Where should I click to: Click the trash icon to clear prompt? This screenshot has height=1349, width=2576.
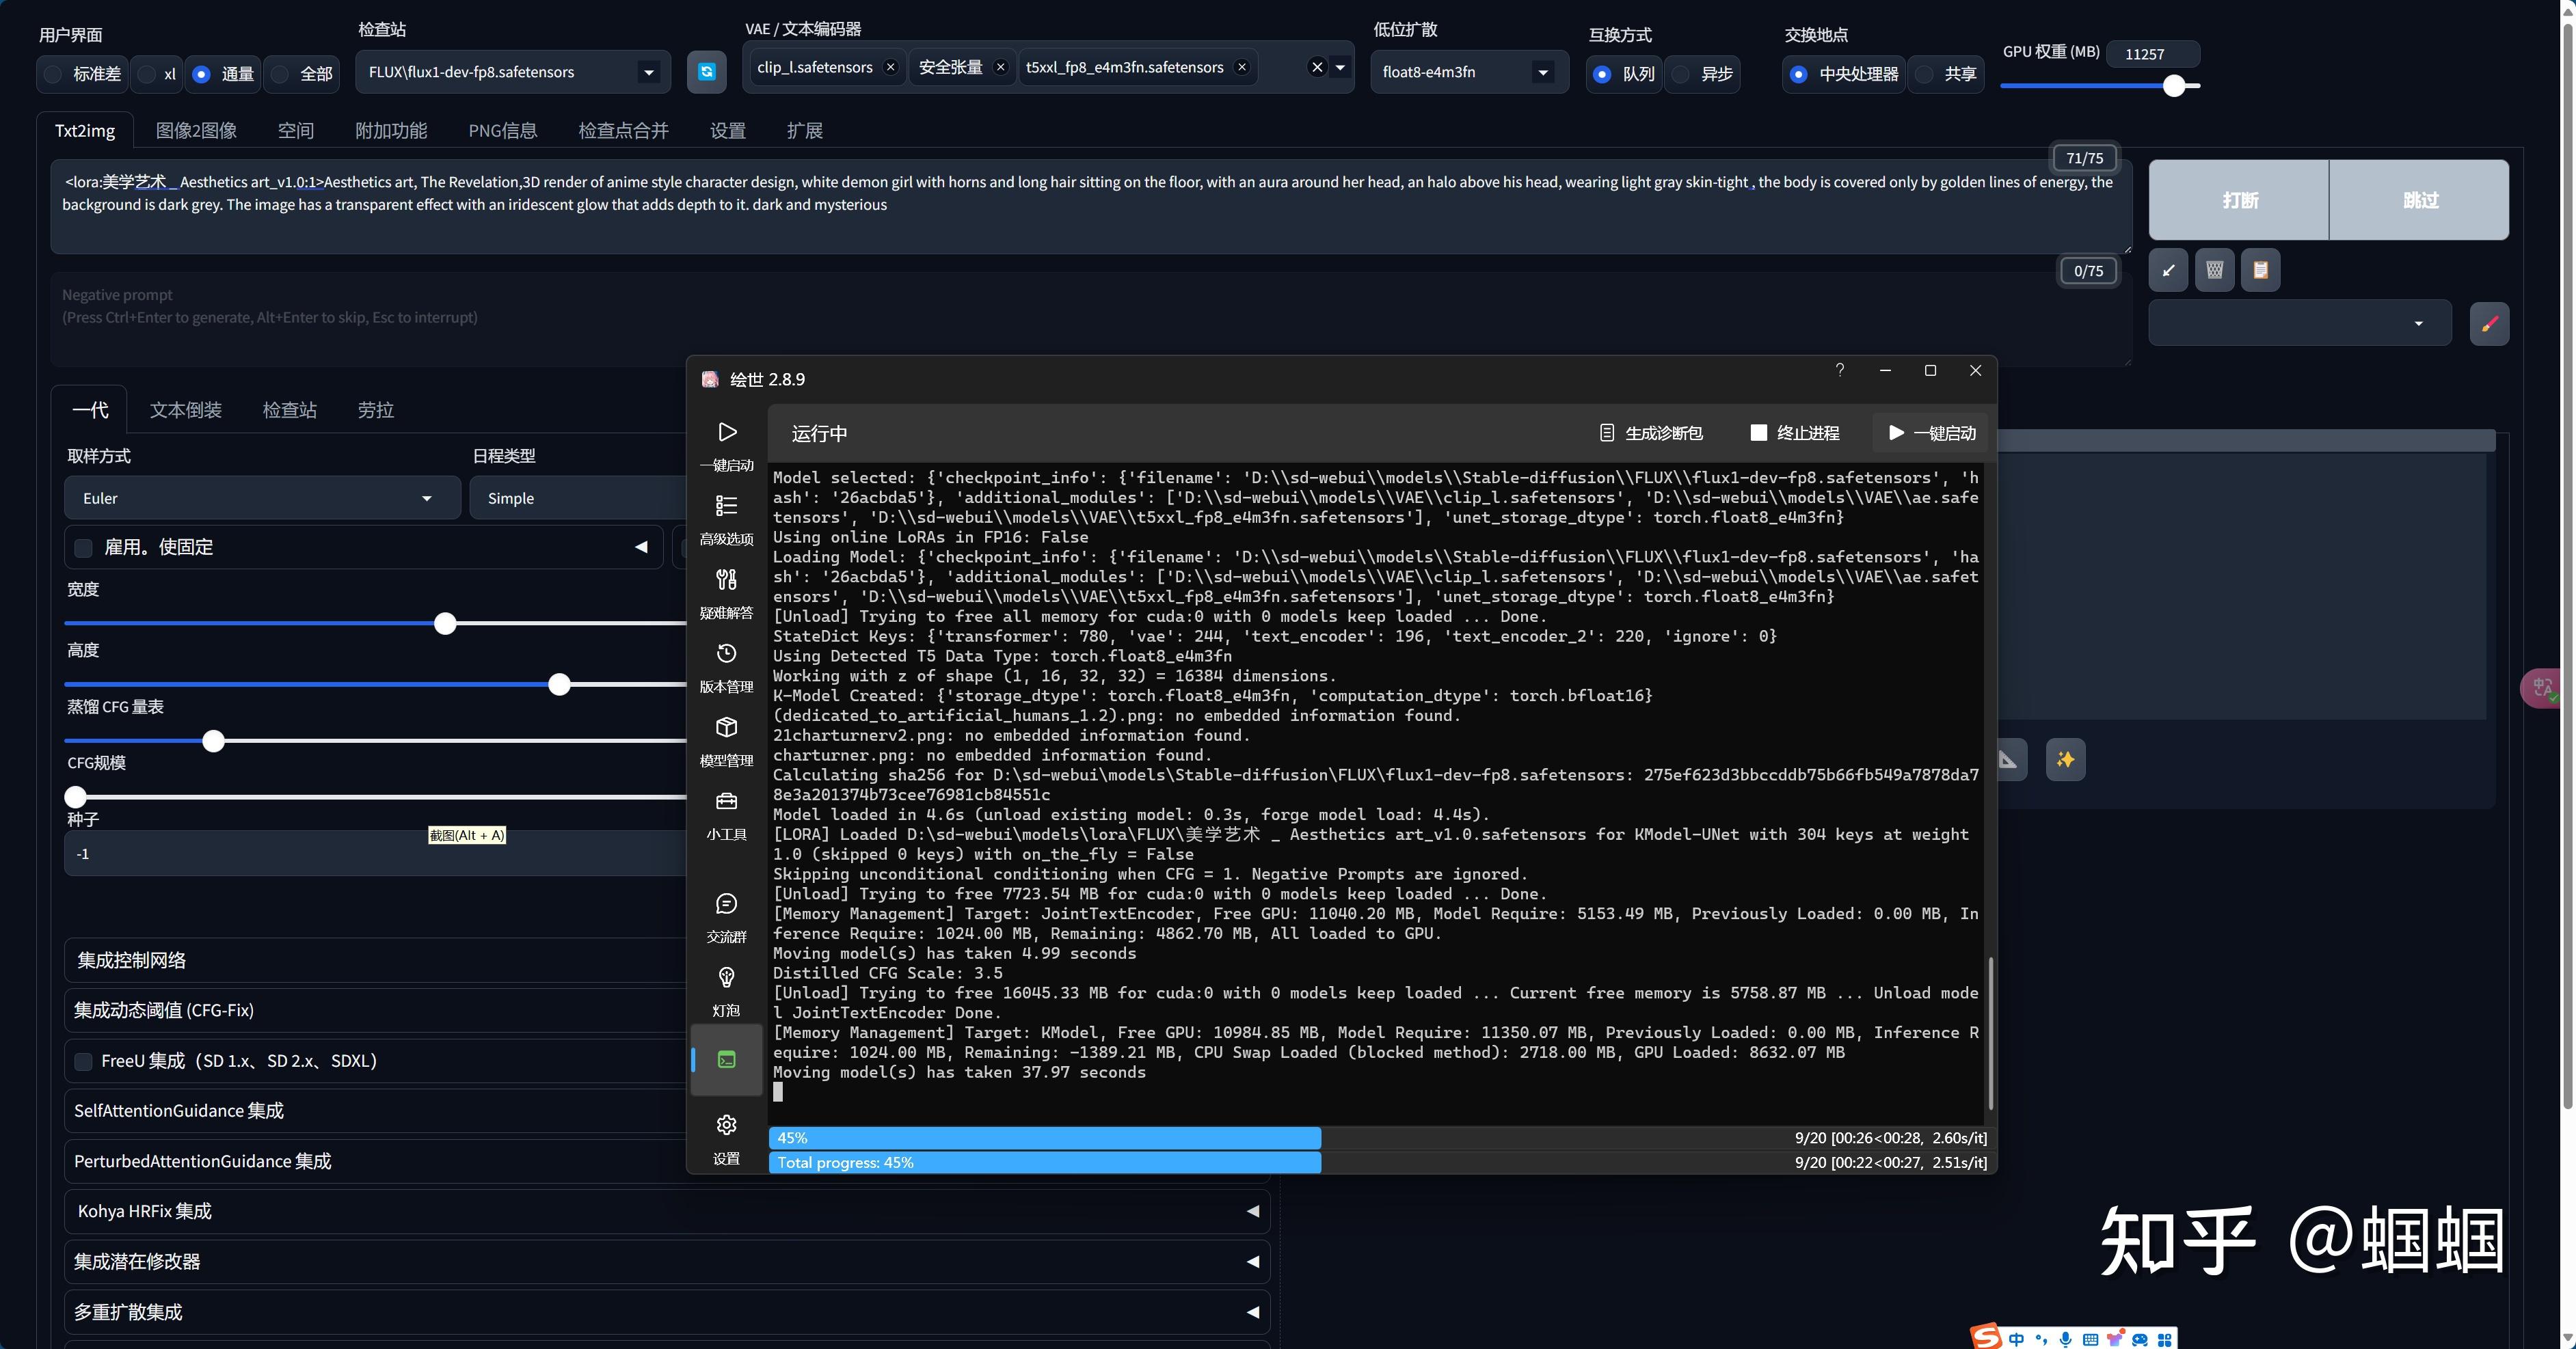coord(2214,270)
